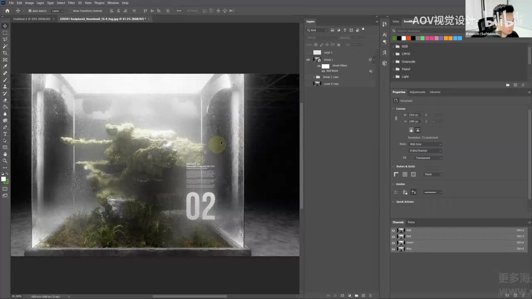Open the Character panel icon
The height and width of the screenshot is (299, 532).
point(384,35)
